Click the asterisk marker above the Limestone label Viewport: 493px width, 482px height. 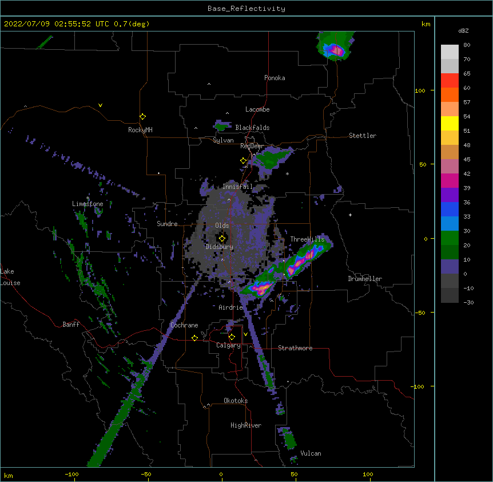[88, 198]
